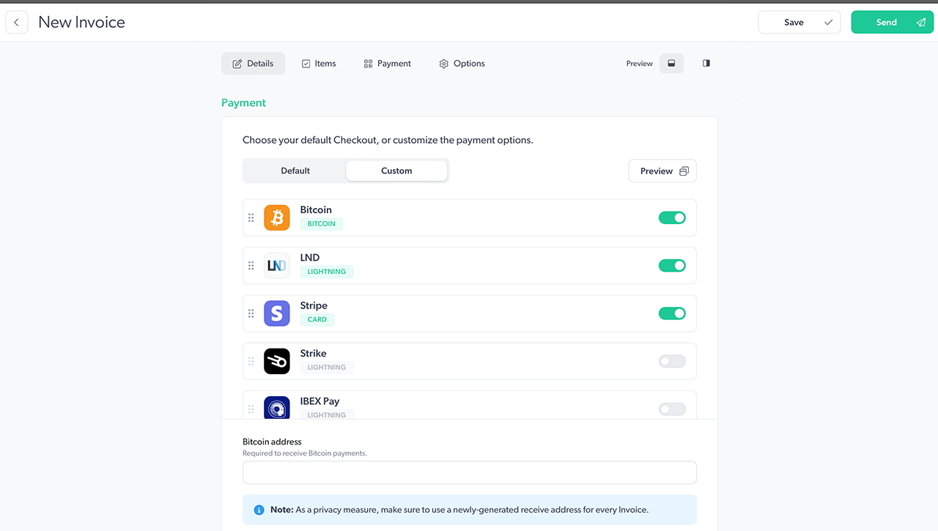Image resolution: width=938 pixels, height=531 pixels.
Task: Select the side preview layout icon
Action: tap(706, 64)
